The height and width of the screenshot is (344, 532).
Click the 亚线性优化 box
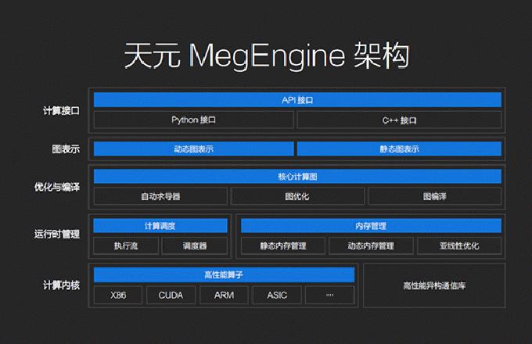click(x=459, y=246)
